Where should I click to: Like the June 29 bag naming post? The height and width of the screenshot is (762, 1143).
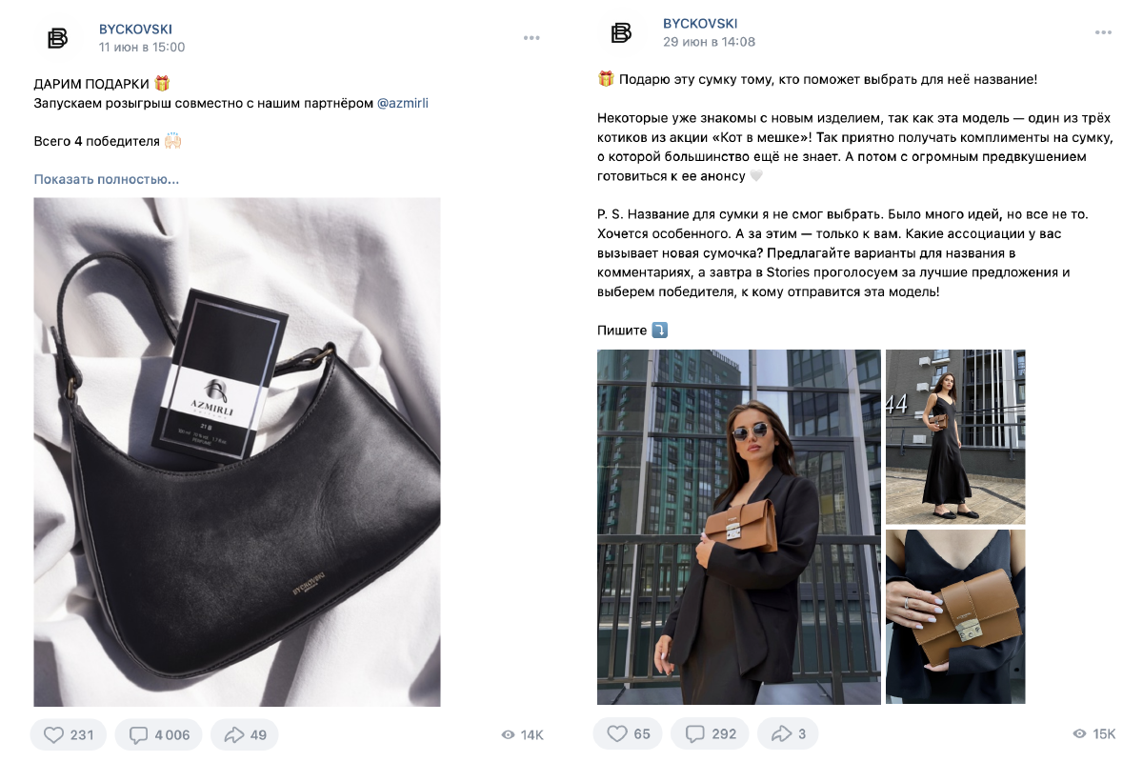point(628,733)
